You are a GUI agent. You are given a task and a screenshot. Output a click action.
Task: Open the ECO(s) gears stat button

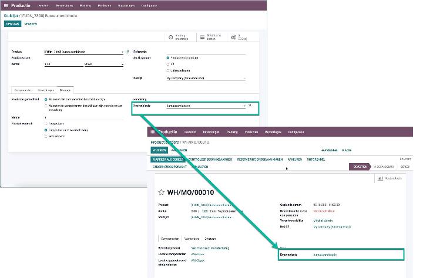pyautogui.click(x=242, y=37)
